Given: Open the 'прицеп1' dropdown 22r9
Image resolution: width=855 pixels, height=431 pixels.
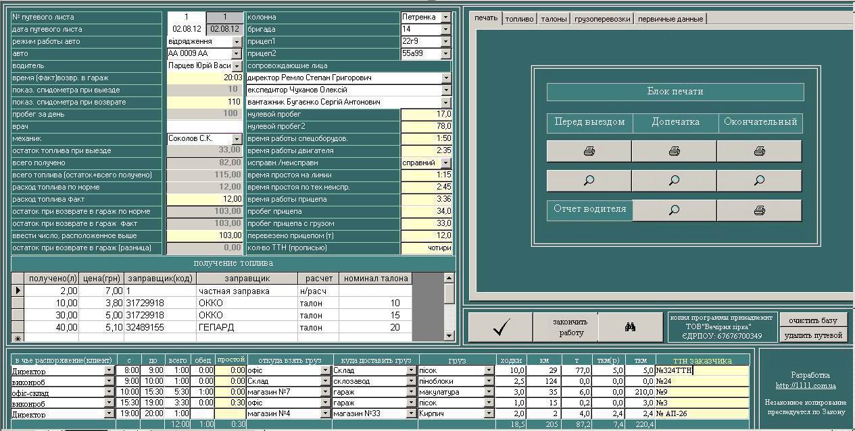Looking at the screenshot, I should tap(445, 42).
